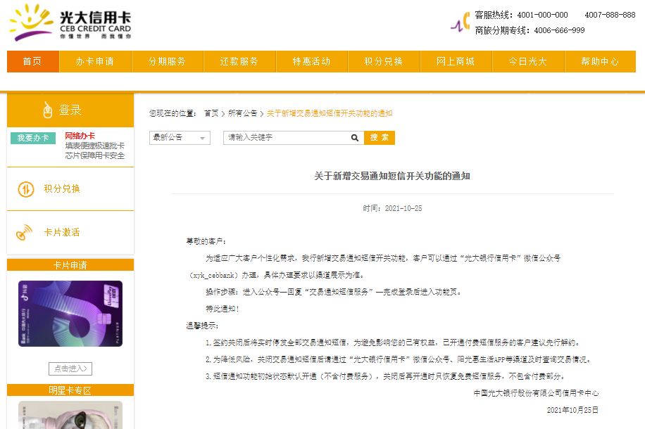Viewport: 645px width, 429px height.
Task: Click the date text 时间：2021-10-25
Action: [392, 208]
